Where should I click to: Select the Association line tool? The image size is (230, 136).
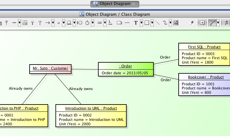pyautogui.click(x=14, y=23)
